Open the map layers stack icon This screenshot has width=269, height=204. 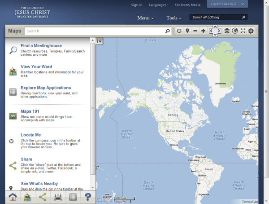pos(227,31)
